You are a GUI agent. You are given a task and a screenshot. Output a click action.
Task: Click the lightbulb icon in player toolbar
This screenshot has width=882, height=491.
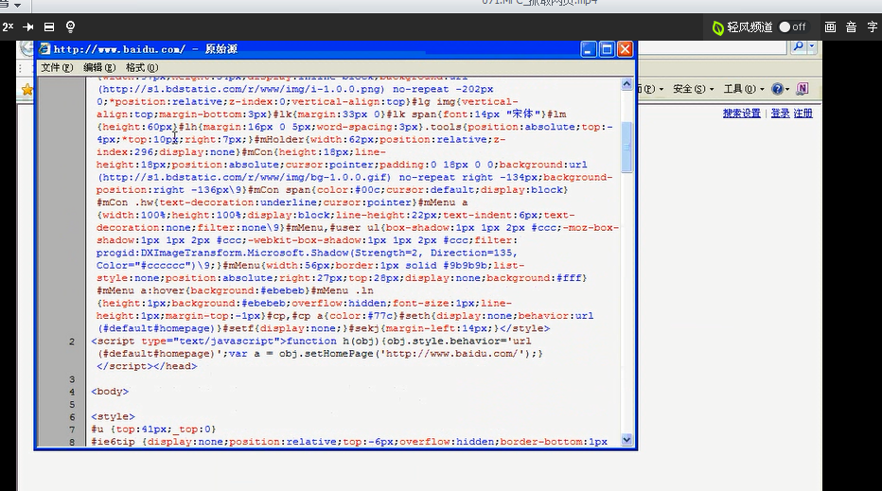(x=70, y=26)
